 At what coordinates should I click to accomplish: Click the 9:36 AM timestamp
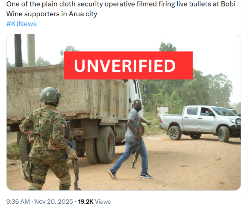(18, 201)
